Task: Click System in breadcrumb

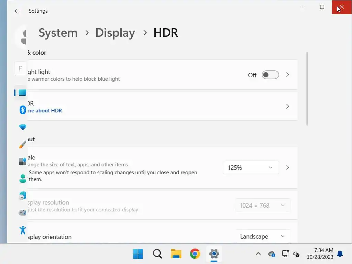Action: (58, 33)
